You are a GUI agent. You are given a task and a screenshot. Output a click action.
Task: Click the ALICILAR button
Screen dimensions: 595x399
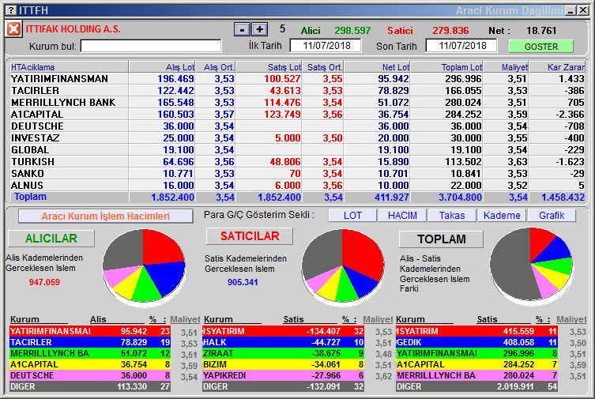click(x=51, y=238)
